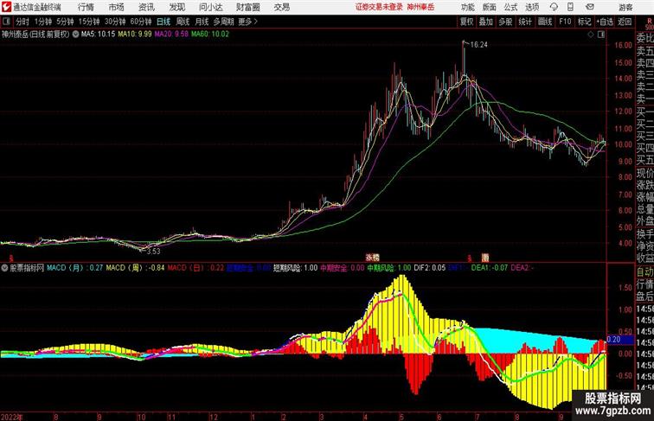Select the 日线 daily period

click(163, 22)
